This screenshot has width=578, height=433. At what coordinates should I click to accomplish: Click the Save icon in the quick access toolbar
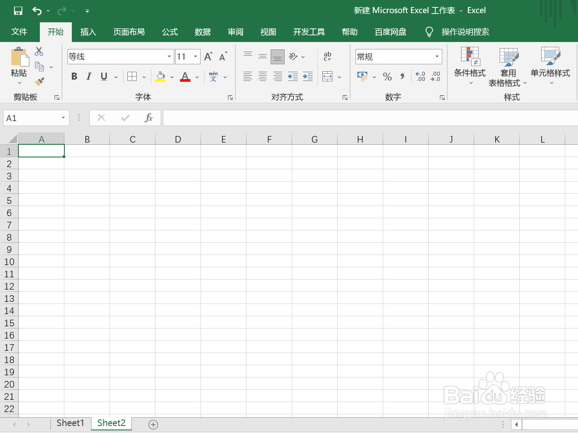click(x=18, y=11)
